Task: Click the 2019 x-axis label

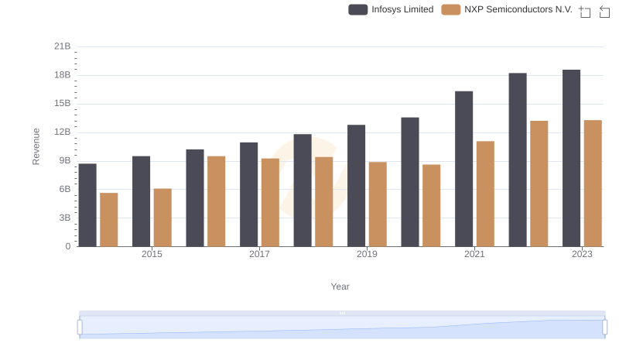Action: [367, 254]
